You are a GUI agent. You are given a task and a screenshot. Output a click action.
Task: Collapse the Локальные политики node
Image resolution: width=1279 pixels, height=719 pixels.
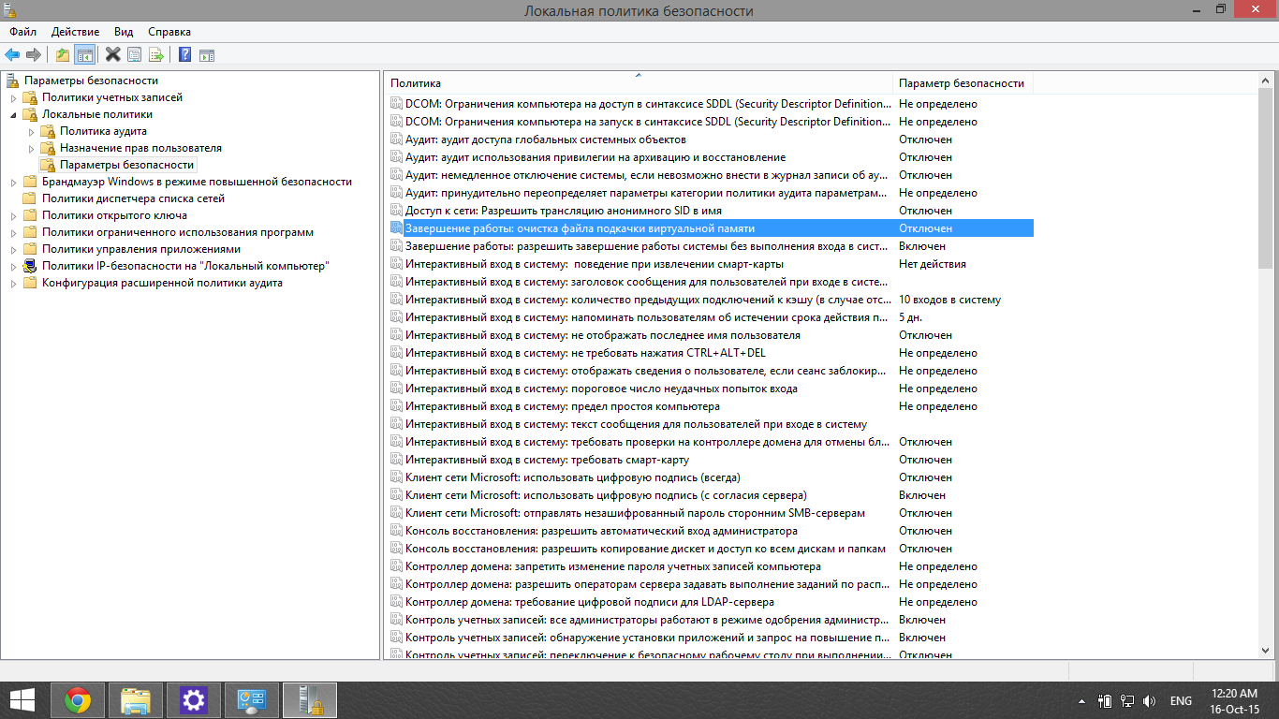click(x=13, y=114)
